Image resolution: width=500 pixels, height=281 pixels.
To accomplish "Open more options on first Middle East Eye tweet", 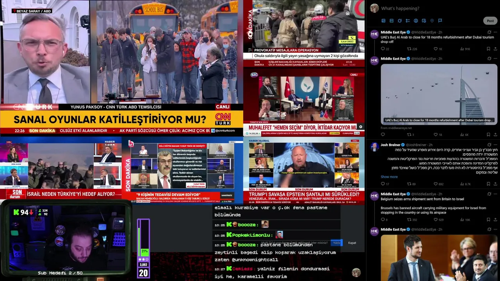I will tap(495, 32).
